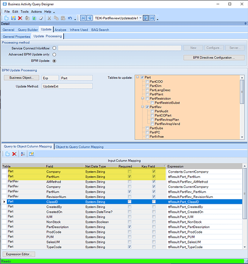Viewport: 248px width, 264px height.
Task: Delete mapping row with red X icon
Action: coord(14,154)
